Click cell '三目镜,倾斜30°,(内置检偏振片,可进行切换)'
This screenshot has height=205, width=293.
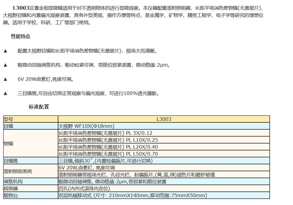pyautogui.click(x=164, y=161)
